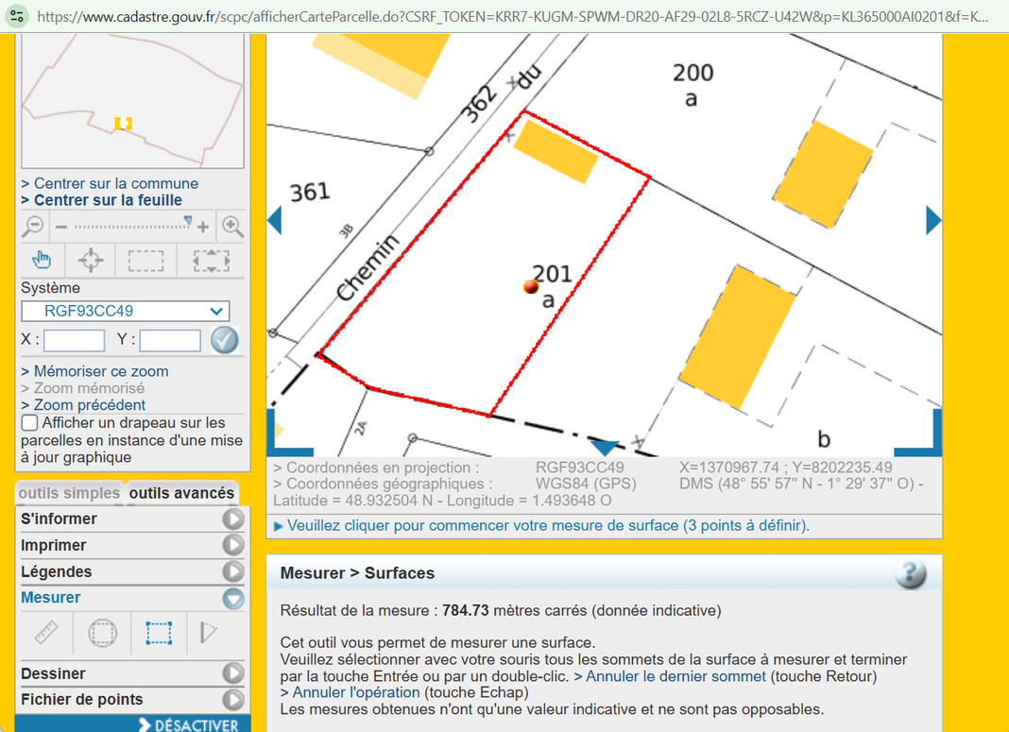The image size is (1009, 732).
Task: Open the Système coordinate system dropdown
Action: (126, 312)
